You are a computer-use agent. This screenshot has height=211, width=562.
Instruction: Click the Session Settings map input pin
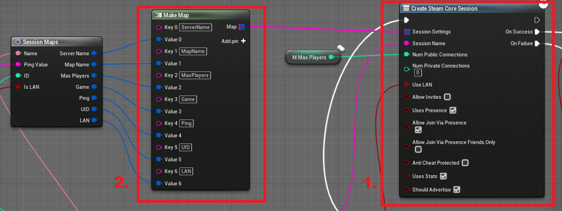pyautogui.click(x=407, y=32)
